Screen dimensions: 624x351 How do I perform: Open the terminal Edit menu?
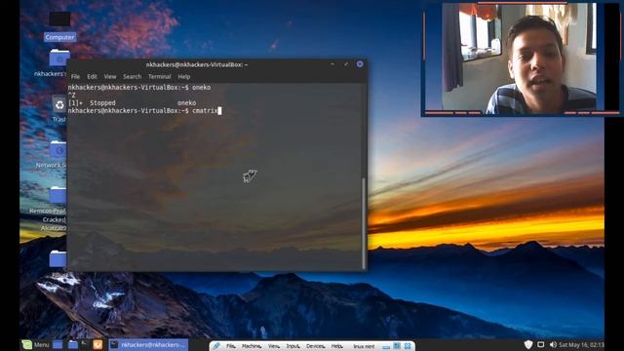[92, 76]
